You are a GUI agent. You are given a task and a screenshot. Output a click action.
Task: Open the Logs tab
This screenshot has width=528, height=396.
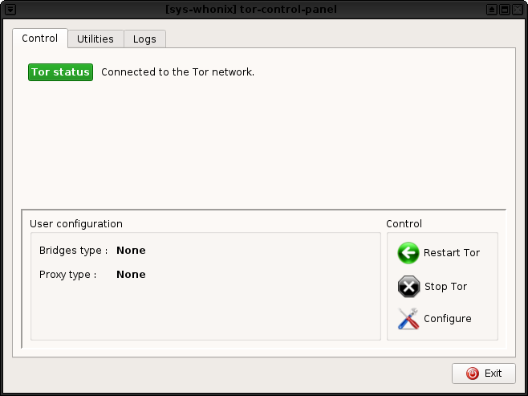(x=144, y=39)
